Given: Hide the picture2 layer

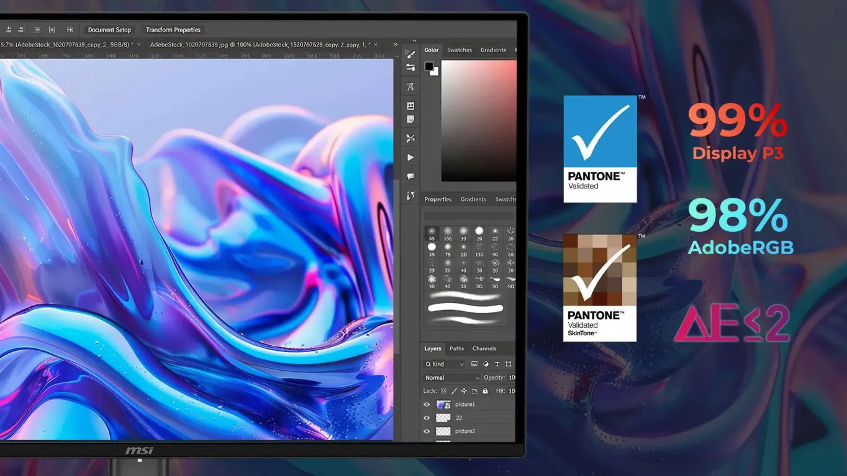Looking at the screenshot, I should pyautogui.click(x=427, y=431).
